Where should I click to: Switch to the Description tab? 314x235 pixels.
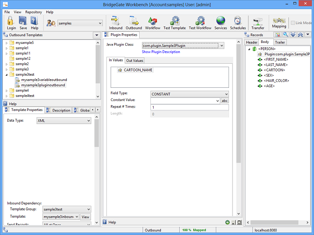point(58,110)
